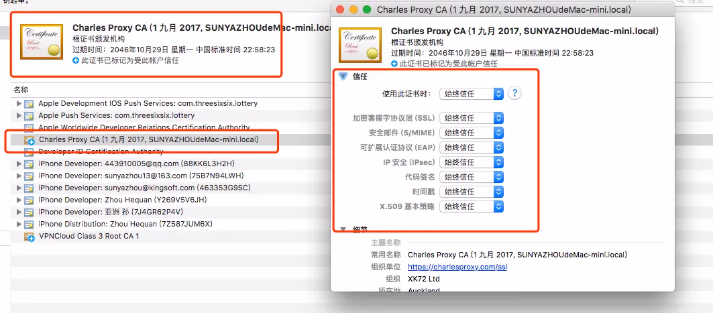This screenshot has height=313, width=713.
Task: Open the 使用此证书时 trust dropdown
Action: coord(471,94)
